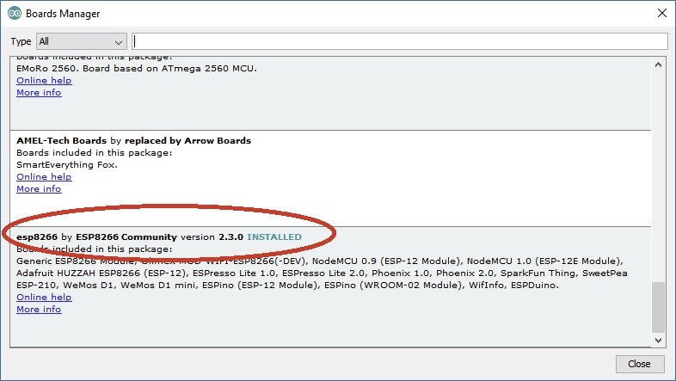Screen dimensions: 676x381
Task: Open Online help for esp8266 package
Action: [x=44, y=297]
